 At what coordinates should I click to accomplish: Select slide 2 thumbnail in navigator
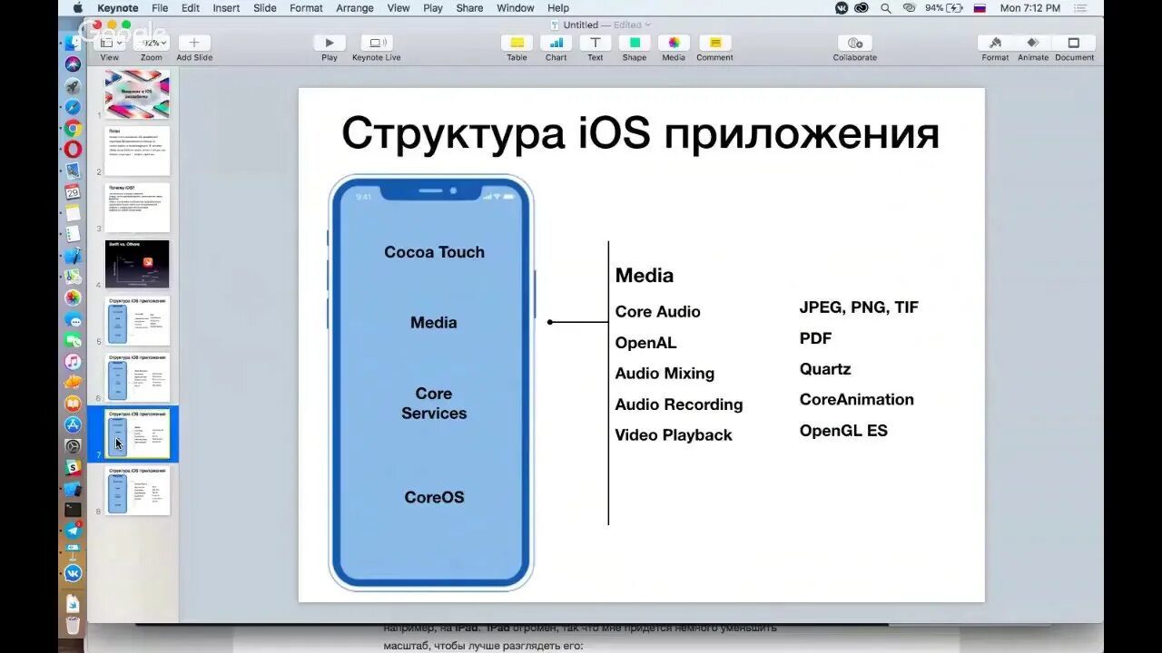[137, 151]
